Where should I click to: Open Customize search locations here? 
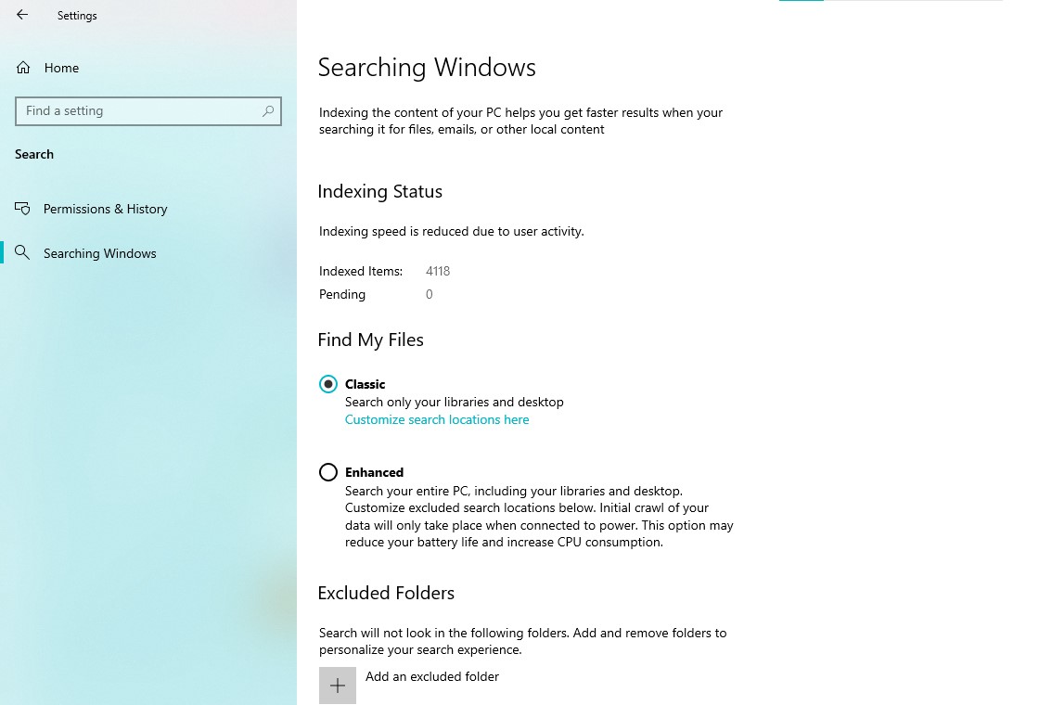pyautogui.click(x=436, y=419)
